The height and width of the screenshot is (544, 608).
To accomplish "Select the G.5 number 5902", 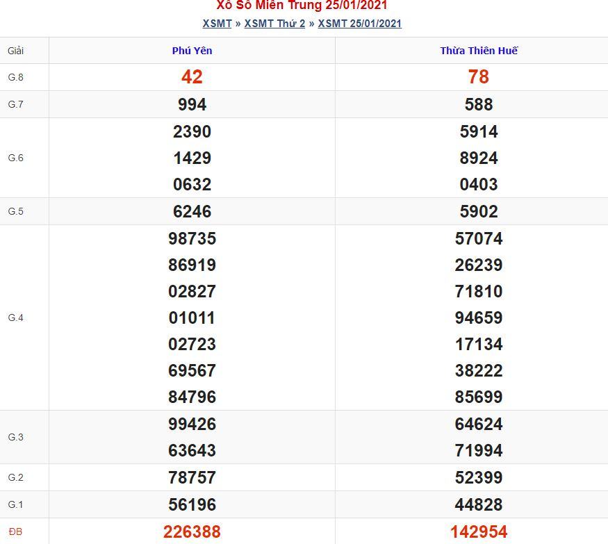I will (479, 211).
